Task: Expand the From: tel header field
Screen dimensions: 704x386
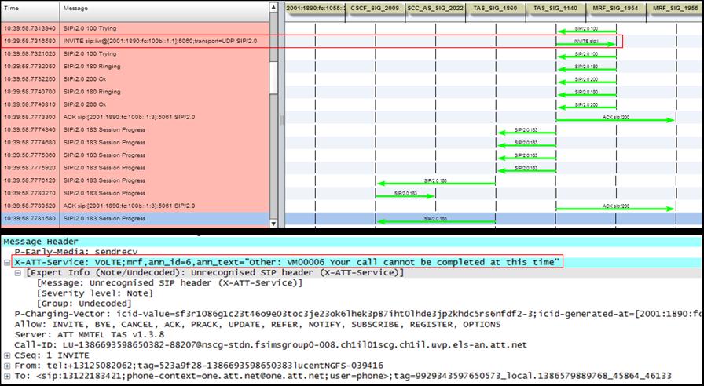Action: [7, 365]
